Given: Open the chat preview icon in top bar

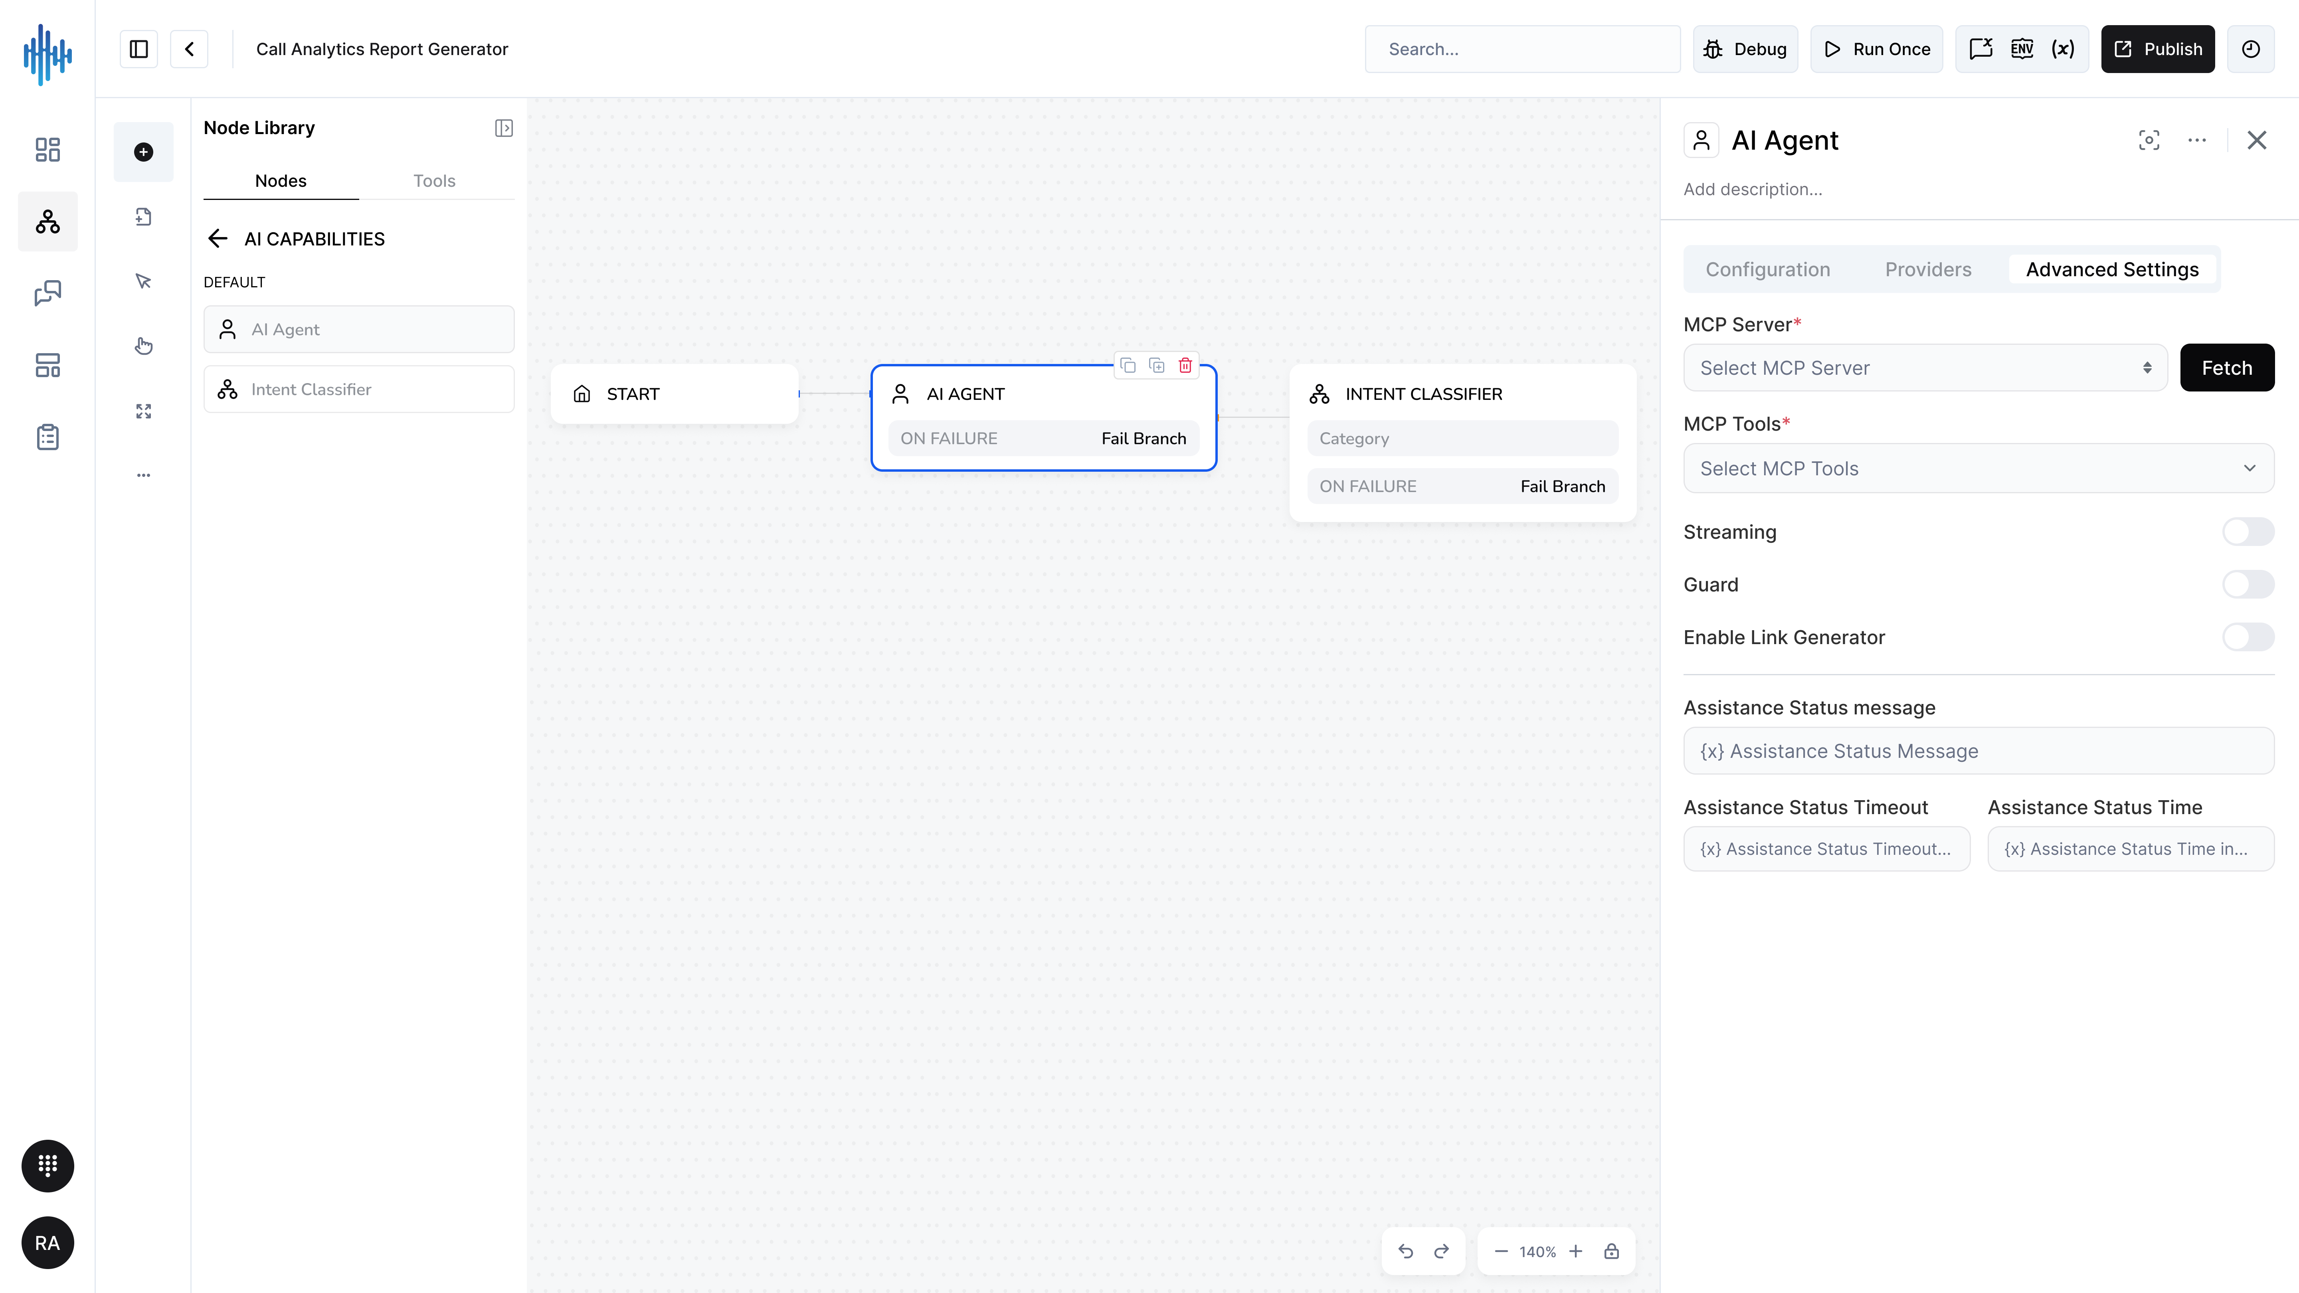Looking at the screenshot, I should [x=1981, y=49].
